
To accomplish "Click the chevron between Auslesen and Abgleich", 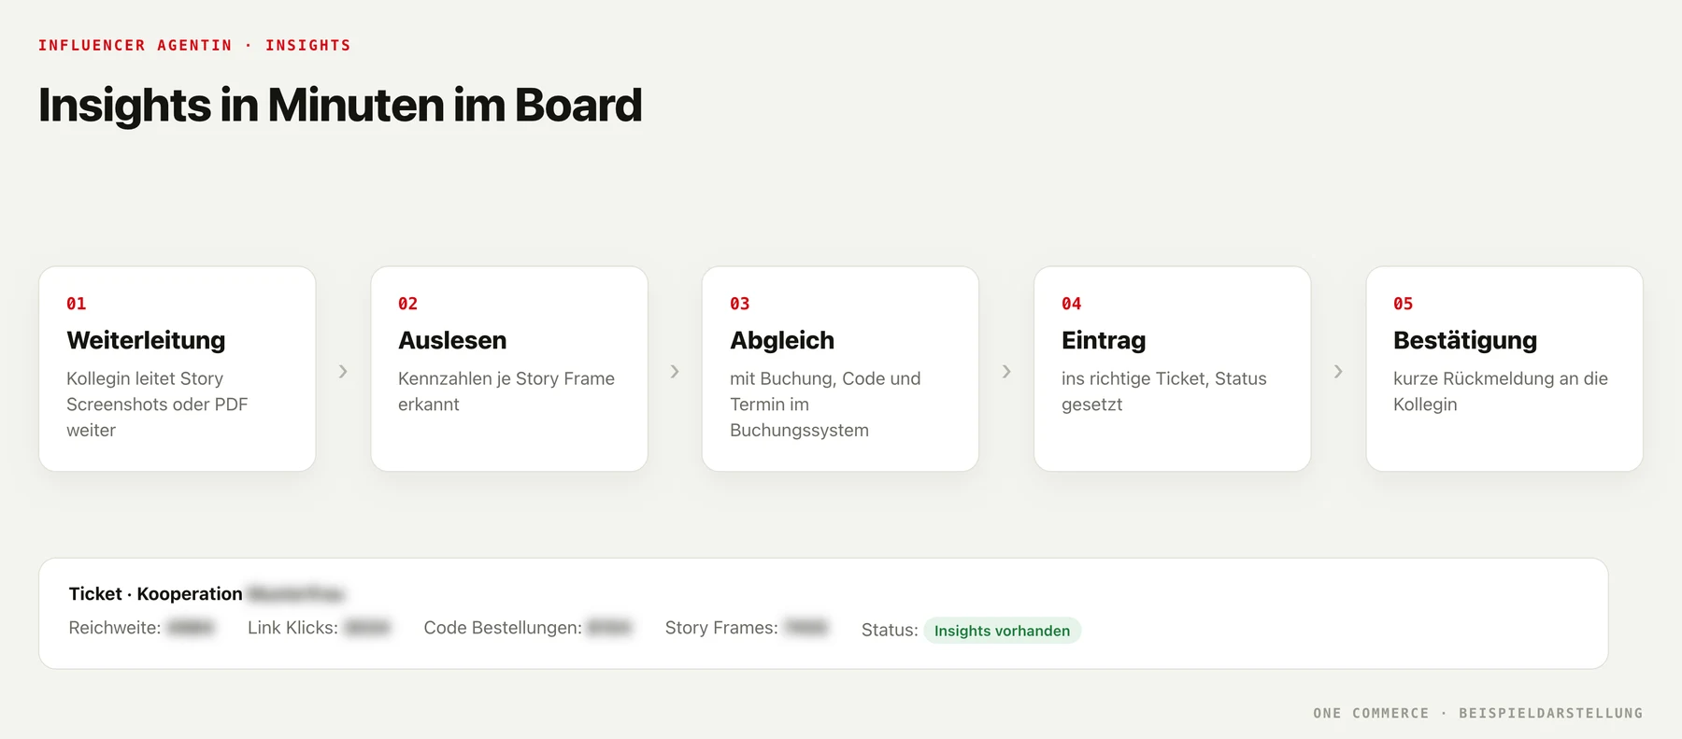I will tap(675, 371).
